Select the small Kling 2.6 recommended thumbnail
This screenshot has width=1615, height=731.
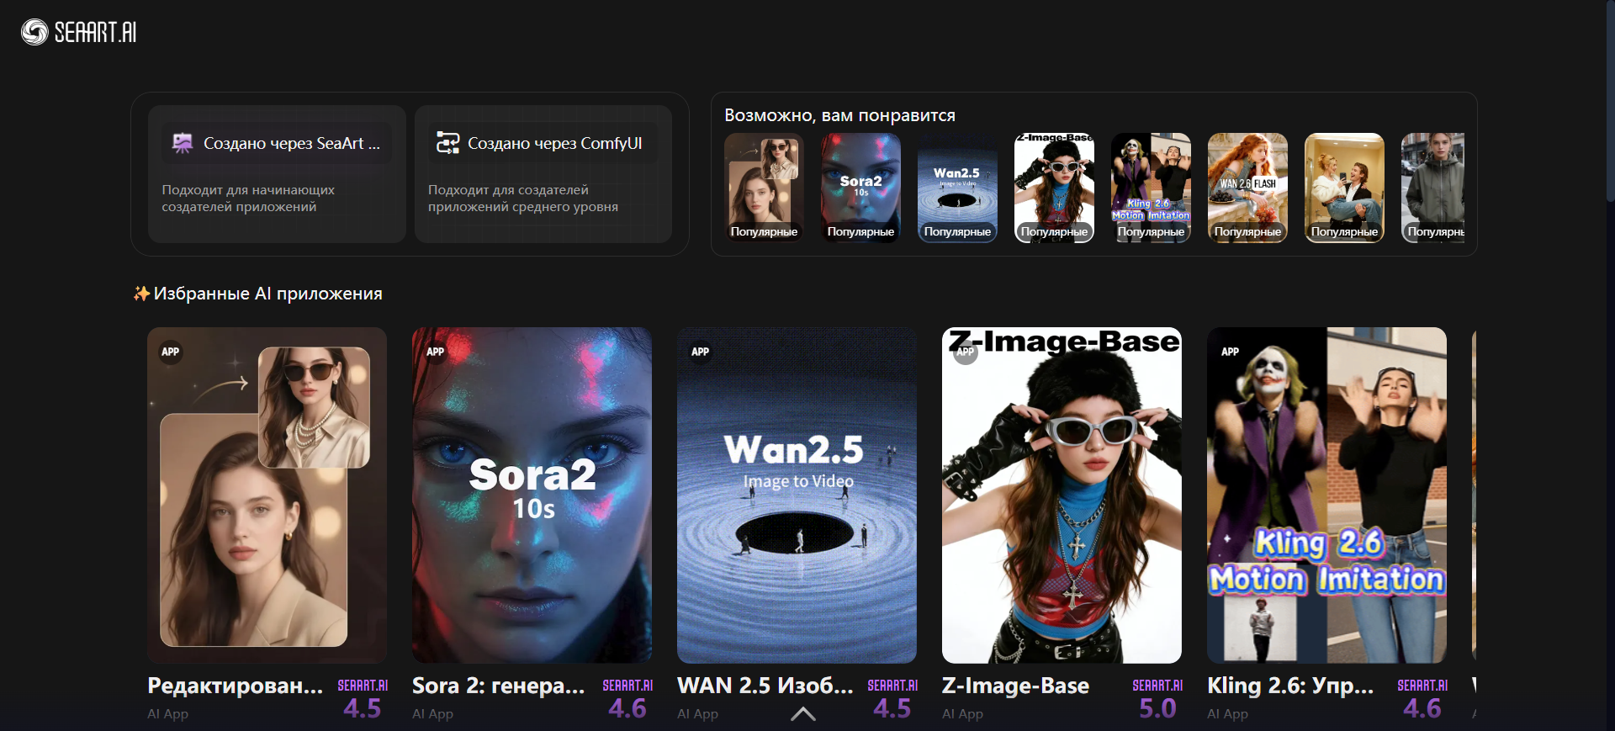point(1151,188)
